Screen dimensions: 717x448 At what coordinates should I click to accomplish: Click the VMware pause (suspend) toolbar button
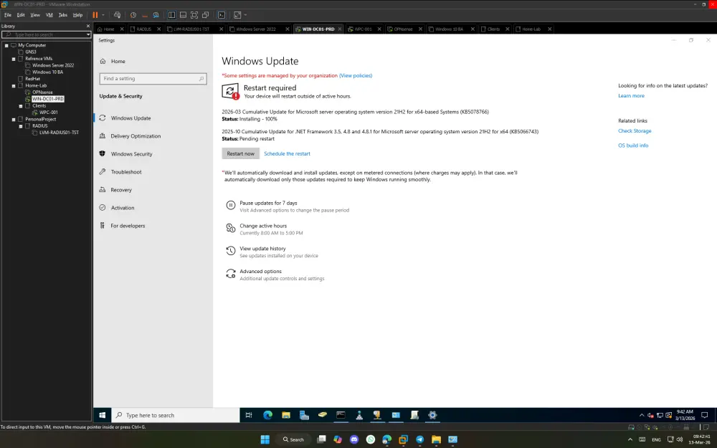click(95, 15)
